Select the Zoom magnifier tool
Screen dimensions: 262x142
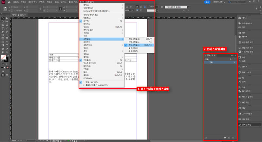pyautogui.click(x=7, y=52)
